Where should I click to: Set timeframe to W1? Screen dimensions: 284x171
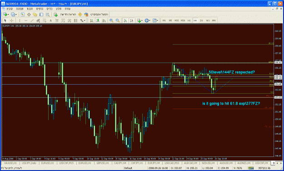click(208, 20)
